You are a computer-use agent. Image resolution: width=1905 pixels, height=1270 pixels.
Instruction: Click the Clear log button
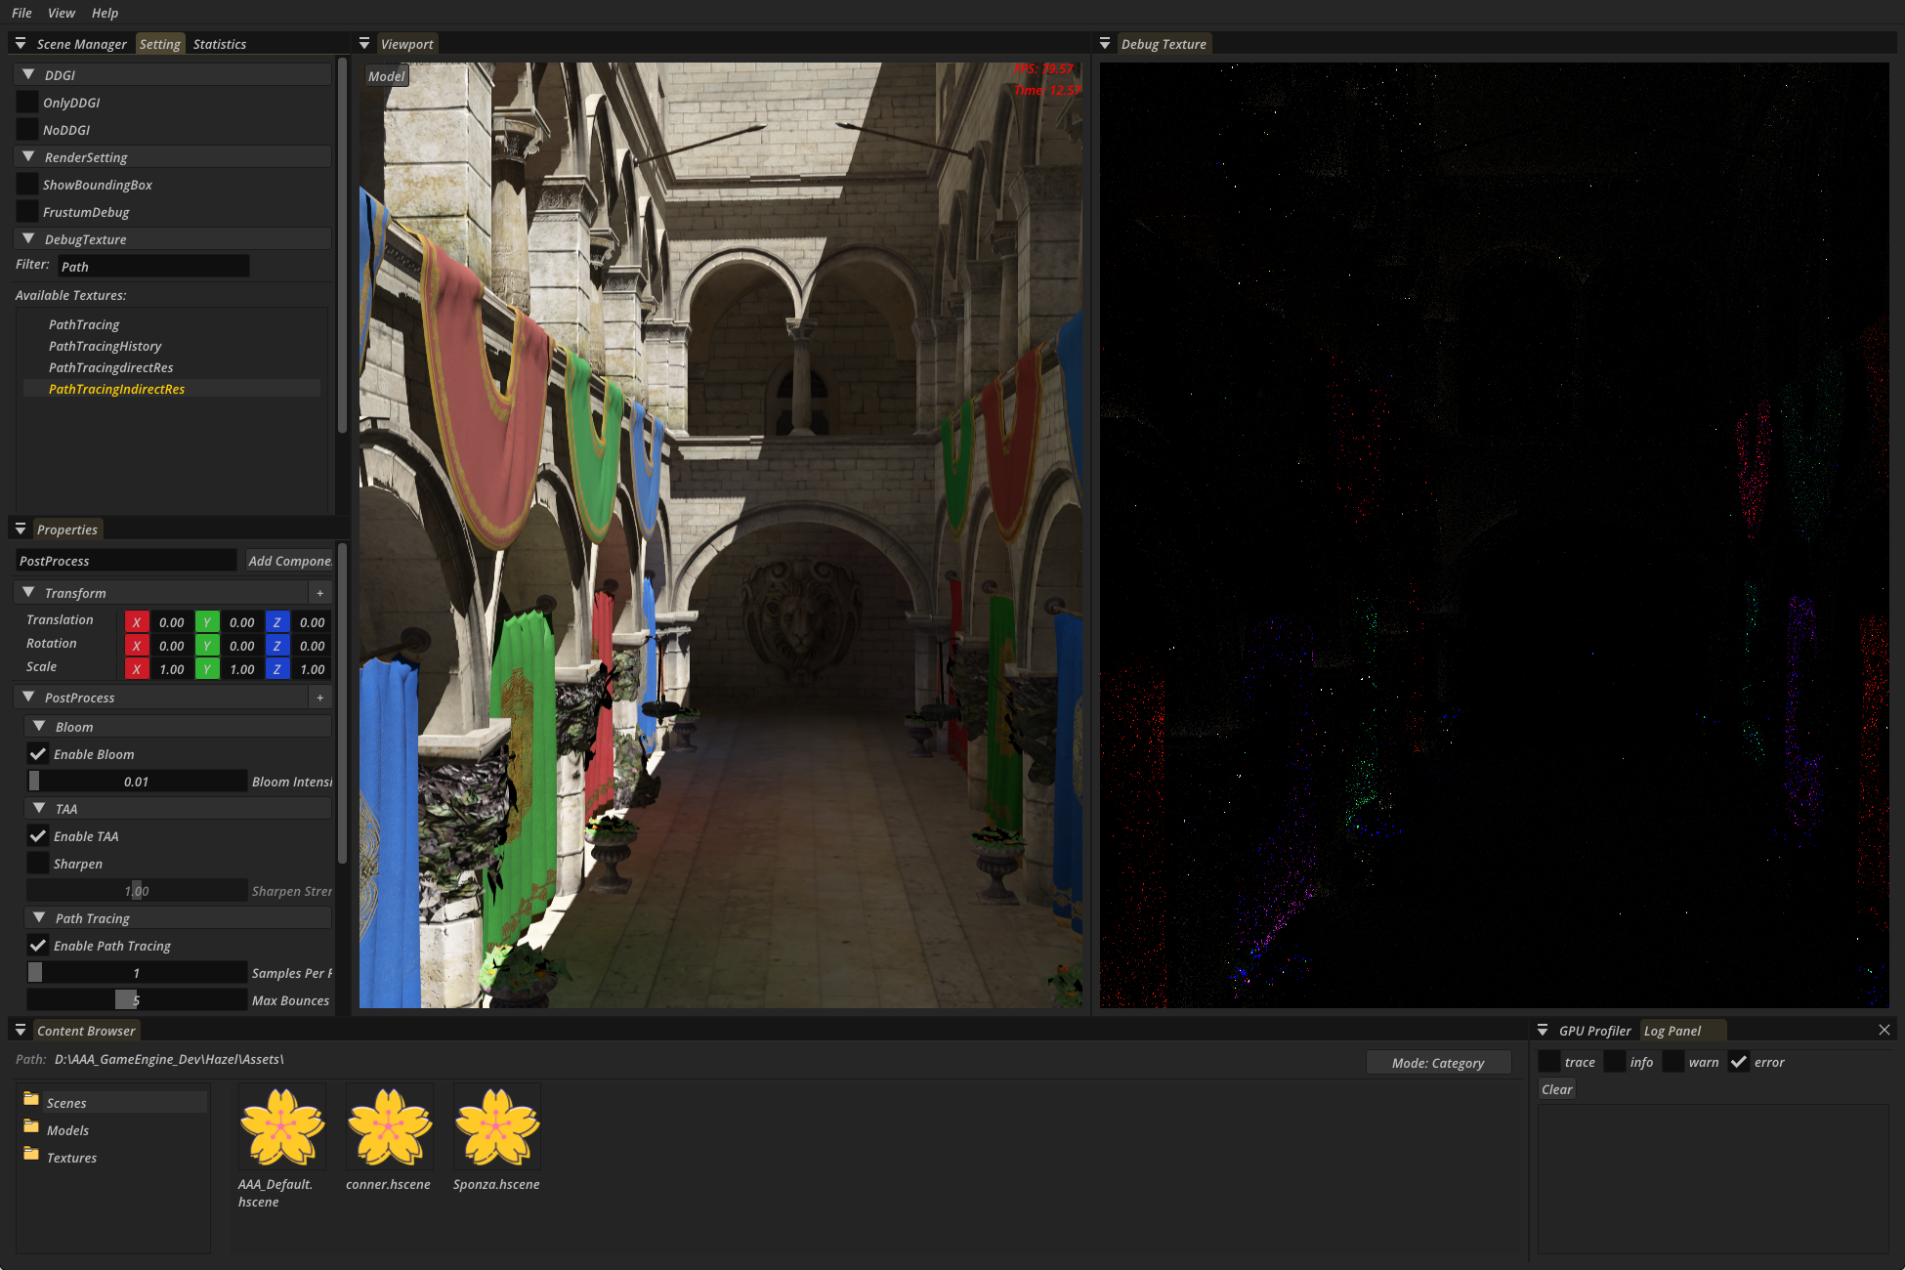pyautogui.click(x=1556, y=1089)
